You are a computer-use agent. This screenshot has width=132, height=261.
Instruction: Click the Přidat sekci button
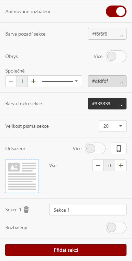[66, 250]
